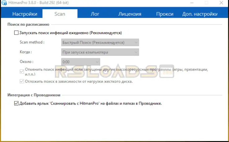Click the 'Интеграция с Проводником' section header
The image size is (229, 142).
click(x=34, y=95)
